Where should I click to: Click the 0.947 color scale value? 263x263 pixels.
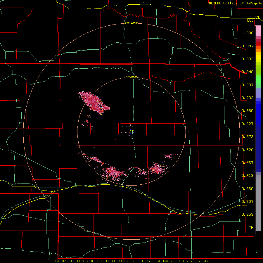pos(248,46)
